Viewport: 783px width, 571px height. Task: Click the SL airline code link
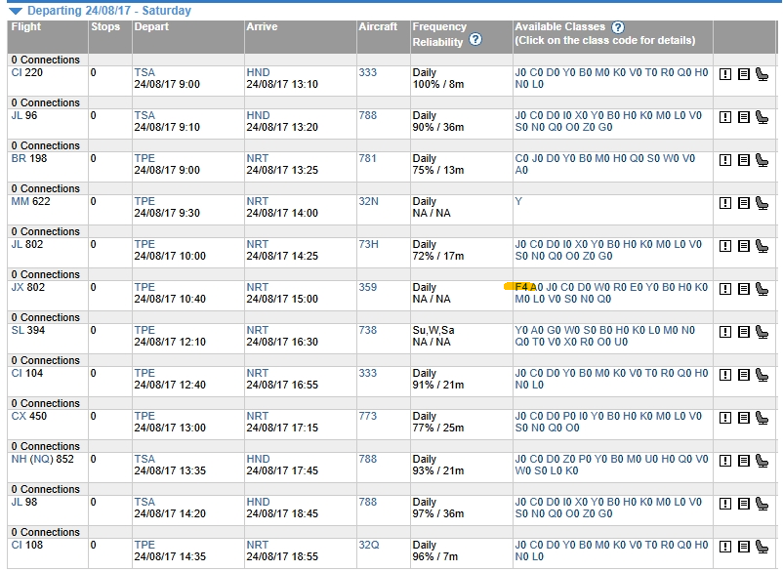pos(18,331)
